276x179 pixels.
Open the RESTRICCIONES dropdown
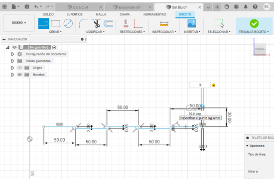point(132,32)
